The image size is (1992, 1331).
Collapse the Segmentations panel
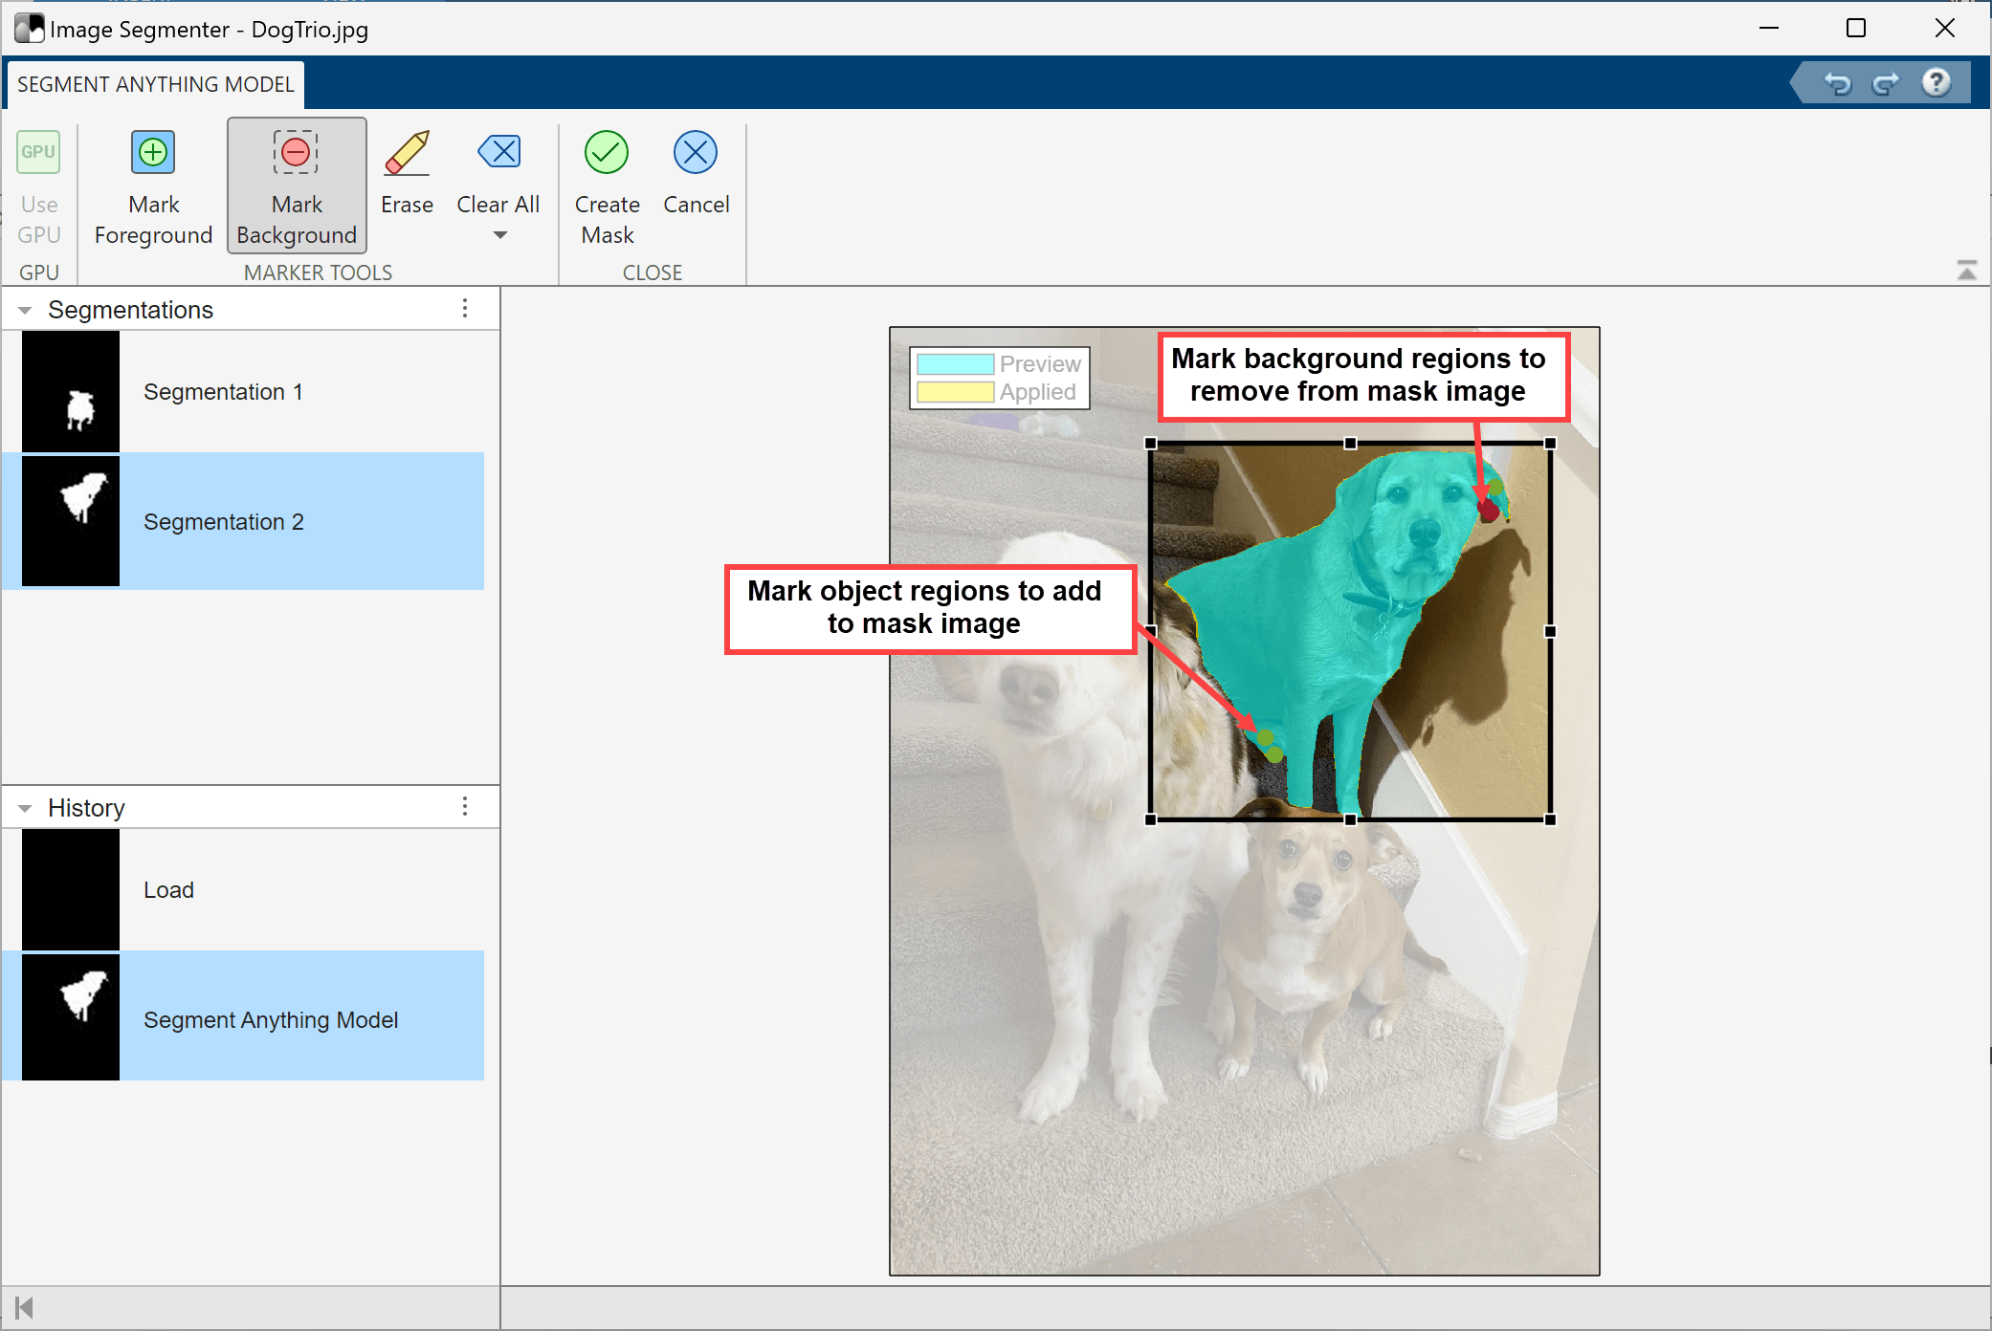[26, 311]
